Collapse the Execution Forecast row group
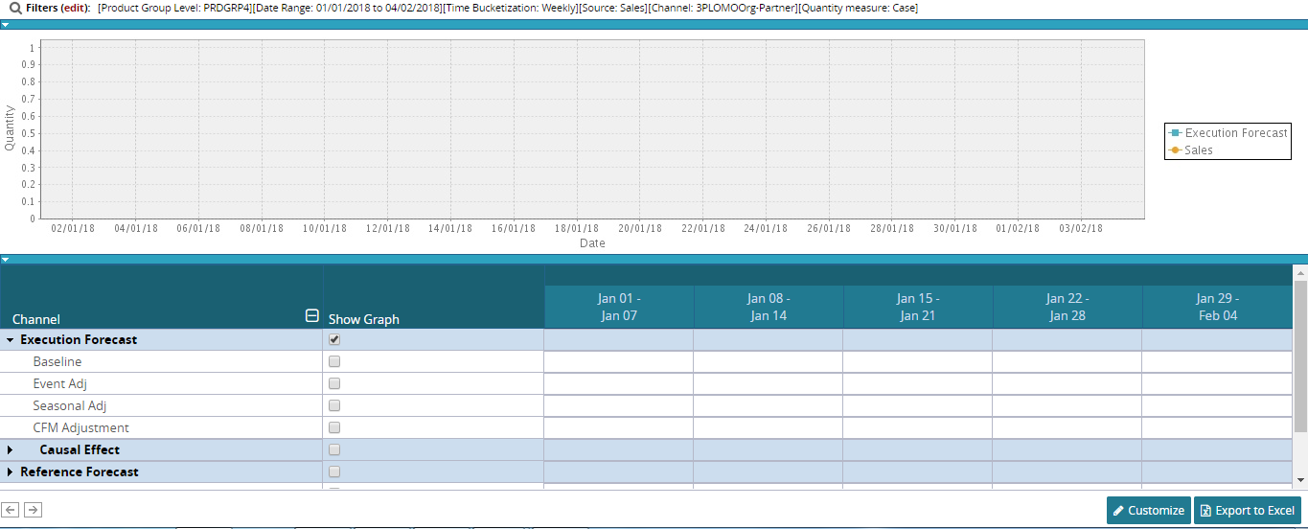 (11, 340)
